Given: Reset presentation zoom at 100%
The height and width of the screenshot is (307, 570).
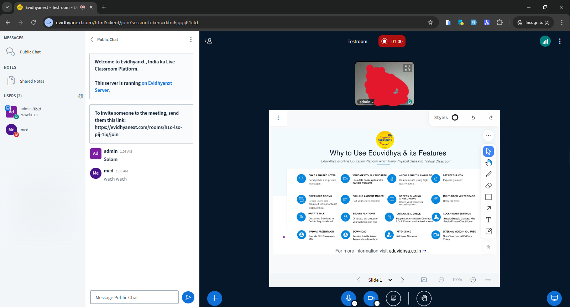Looking at the screenshot, I should [457, 280].
